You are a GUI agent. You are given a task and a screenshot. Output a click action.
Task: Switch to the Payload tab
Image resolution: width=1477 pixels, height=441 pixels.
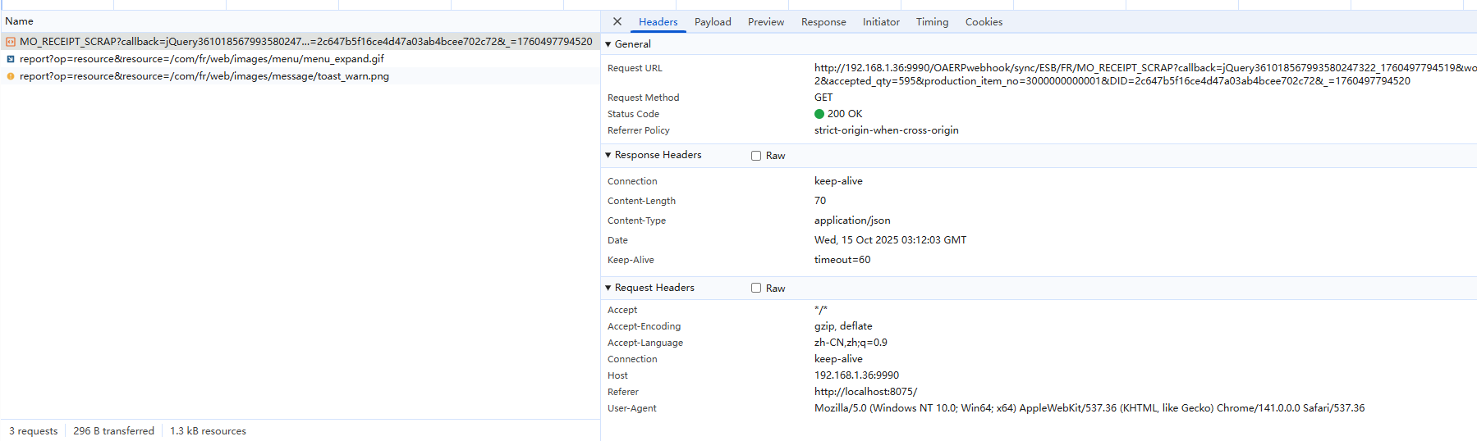point(713,22)
